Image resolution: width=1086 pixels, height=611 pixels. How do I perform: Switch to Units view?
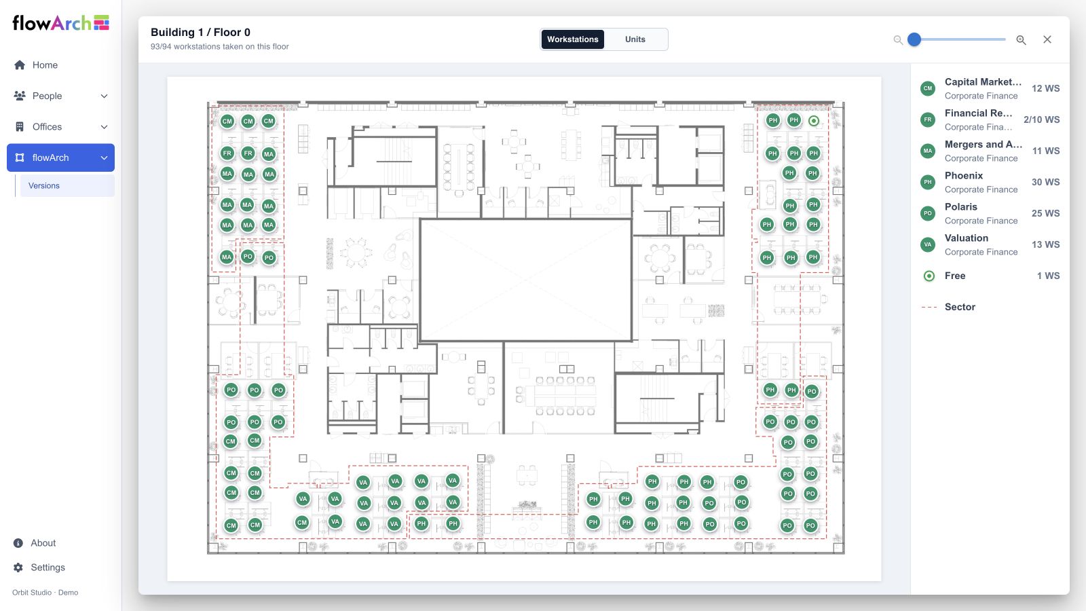click(635, 39)
